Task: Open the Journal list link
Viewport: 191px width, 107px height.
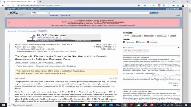Action: pos(66,15)
